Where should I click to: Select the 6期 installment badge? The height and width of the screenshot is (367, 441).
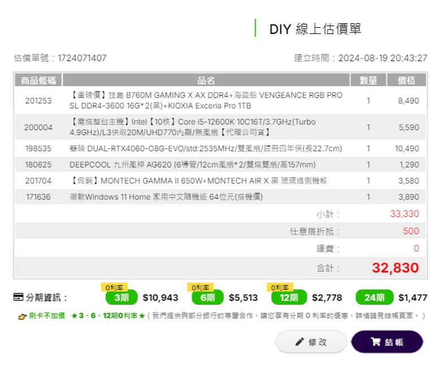click(x=207, y=297)
